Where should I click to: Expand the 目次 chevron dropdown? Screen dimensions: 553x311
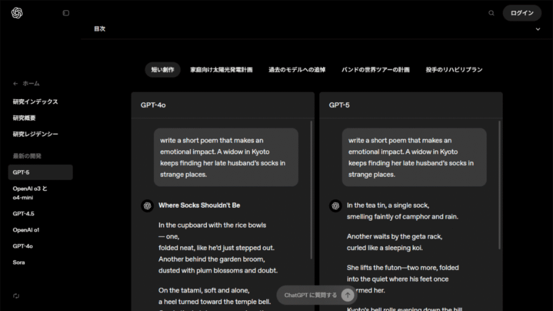(538, 29)
